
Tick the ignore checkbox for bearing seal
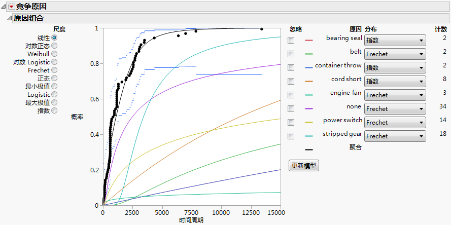point(291,40)
